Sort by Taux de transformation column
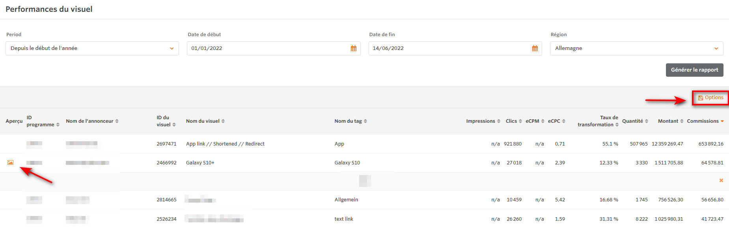This screenshot has width=729, height=227. pyautogui.click(x=598, y=121)
